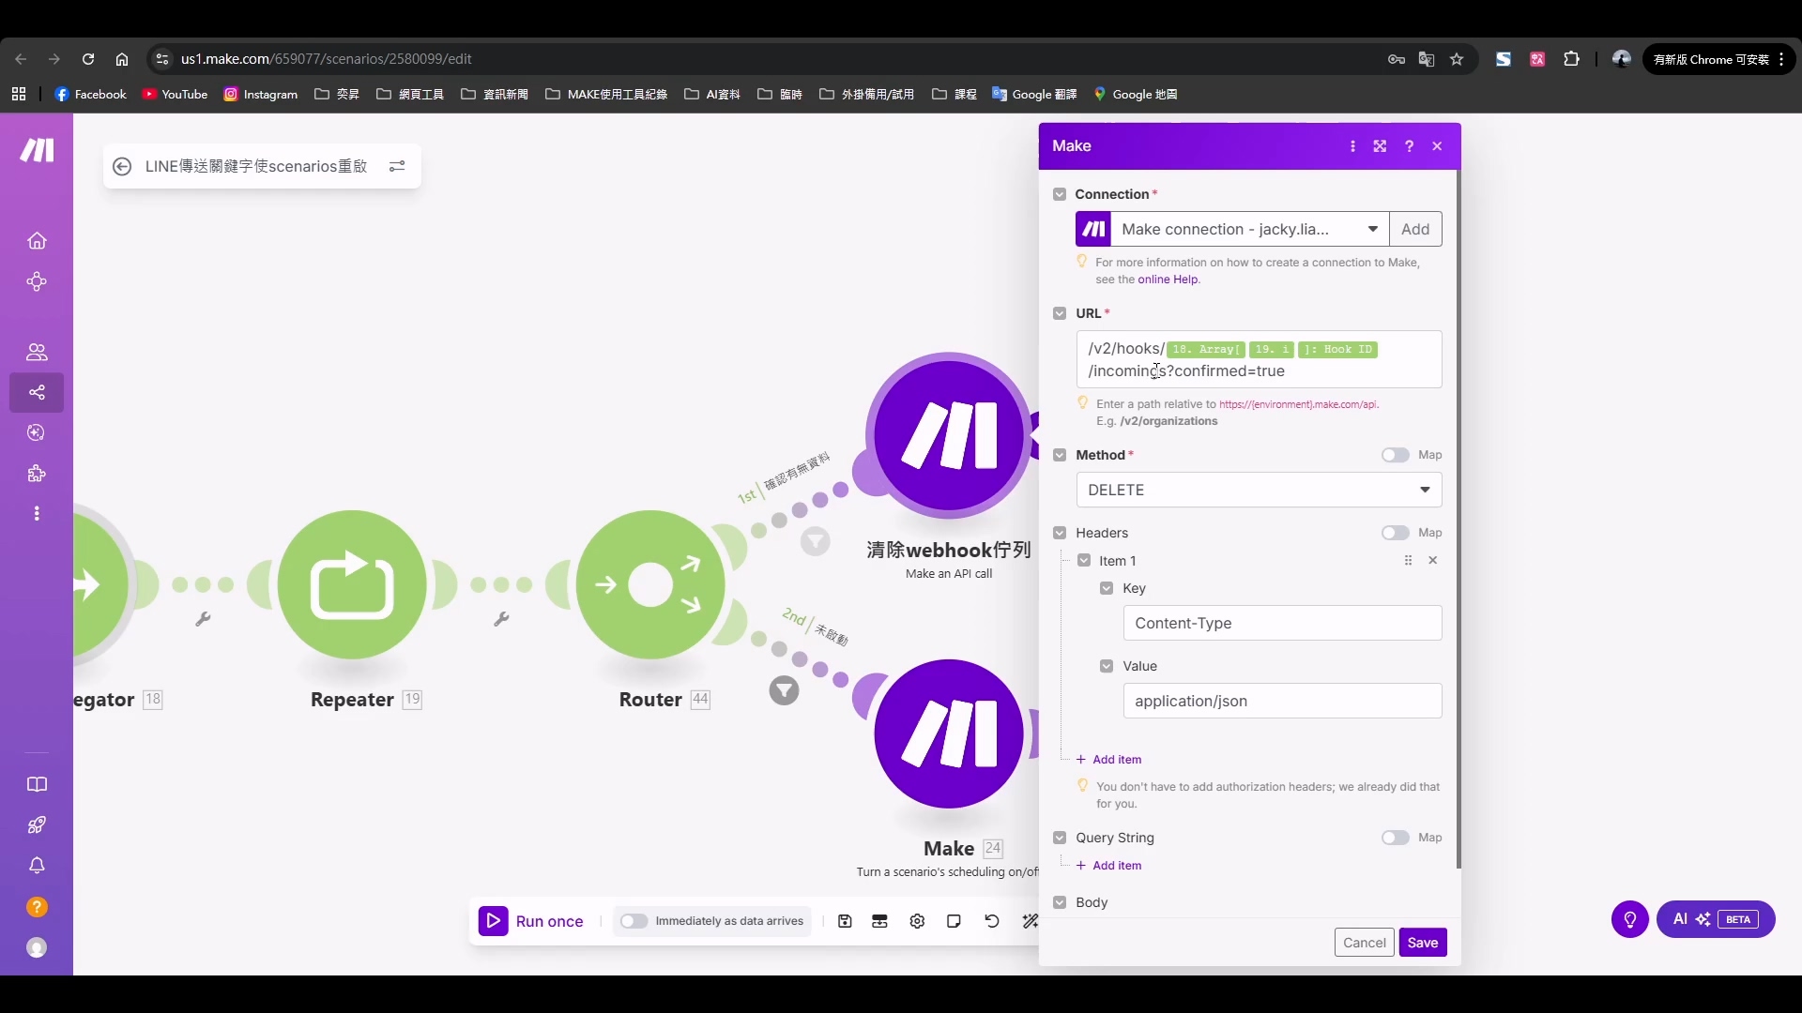Open the online Help link
This screenshot has width=1802, height=1013.
pyautogui.click(x=1168, y=280)
